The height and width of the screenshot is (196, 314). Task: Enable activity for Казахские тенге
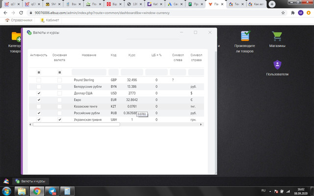click(39, 106)
